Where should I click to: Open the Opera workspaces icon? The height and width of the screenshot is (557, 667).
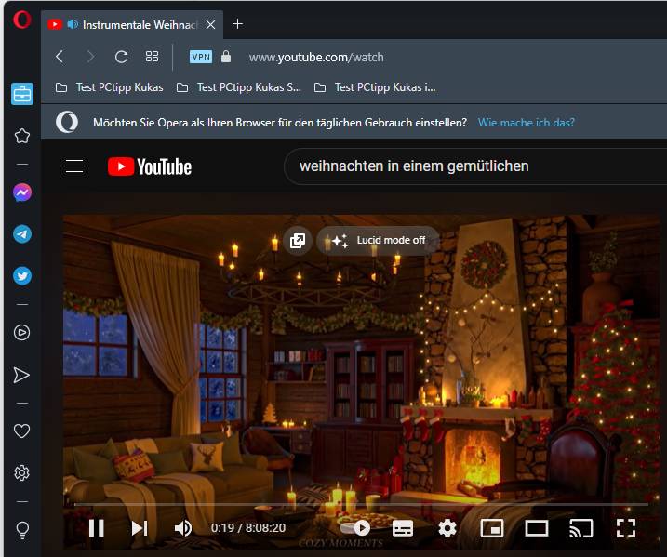22,94
